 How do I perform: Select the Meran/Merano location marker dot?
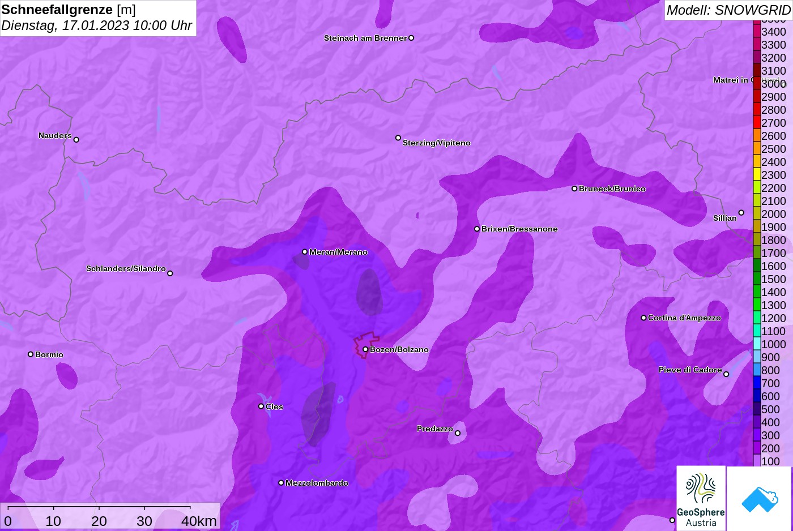305,252
